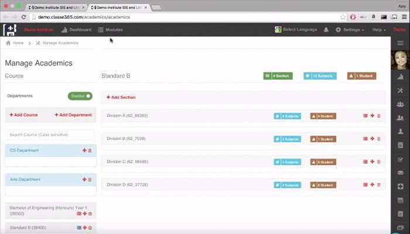The width and height of the screenshot is (410, 234).
Task: Click the move icon on CS Department
Action: point(84,150)
